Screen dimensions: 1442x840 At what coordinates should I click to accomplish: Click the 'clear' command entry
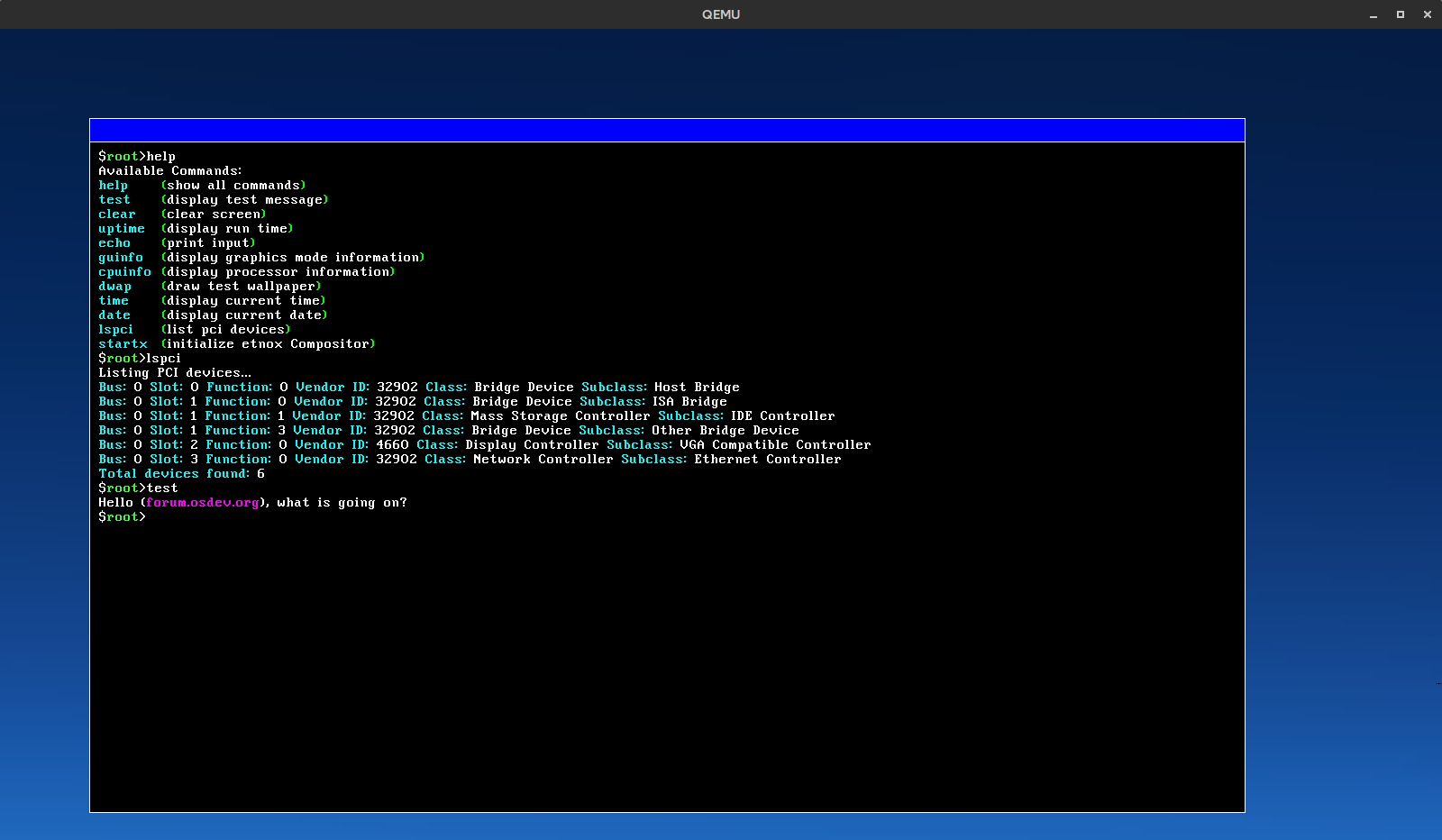point(117,215)
